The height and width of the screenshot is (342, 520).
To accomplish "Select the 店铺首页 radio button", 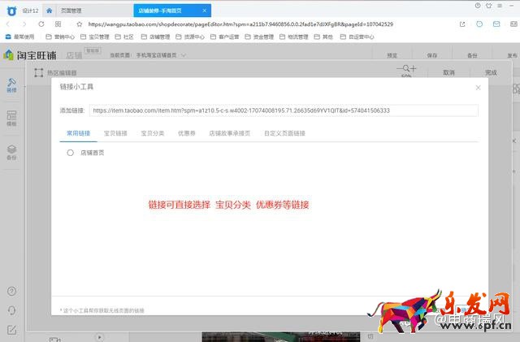I will pyautogui.click(x=71, y=153).
